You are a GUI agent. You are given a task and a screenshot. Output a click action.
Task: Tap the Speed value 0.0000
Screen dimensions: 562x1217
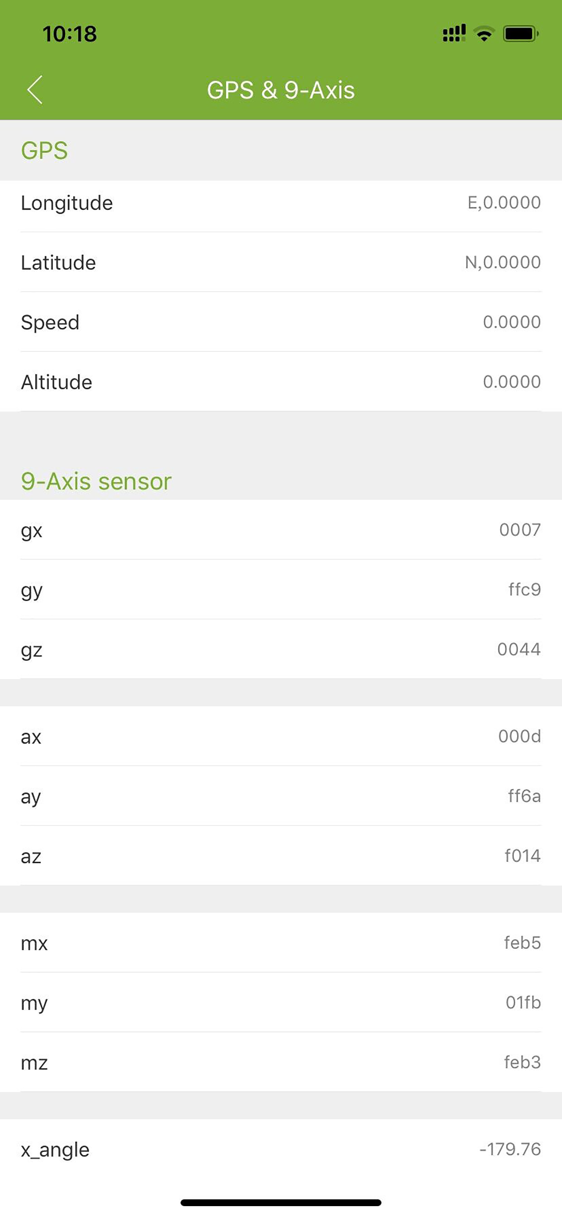[512, 322]
